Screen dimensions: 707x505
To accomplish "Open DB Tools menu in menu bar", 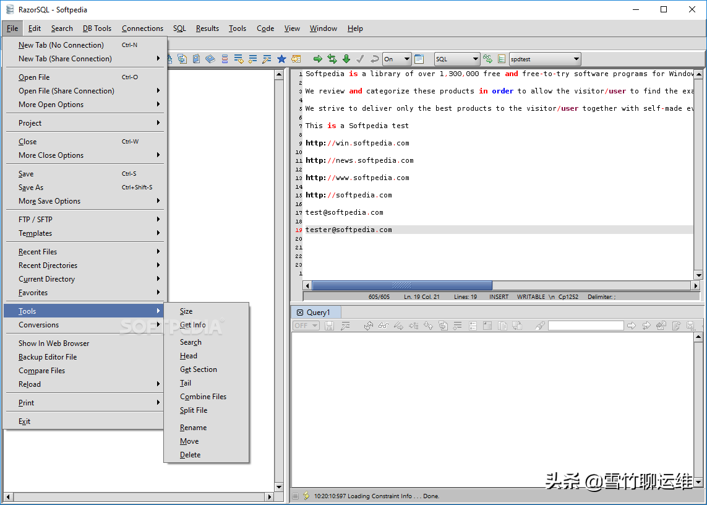I will pyautogui.click(x=97, y=28).
